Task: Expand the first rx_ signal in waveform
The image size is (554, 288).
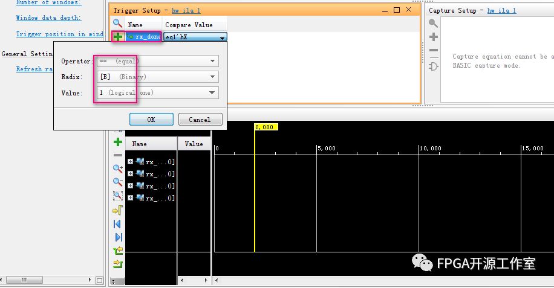Action: 131,162
